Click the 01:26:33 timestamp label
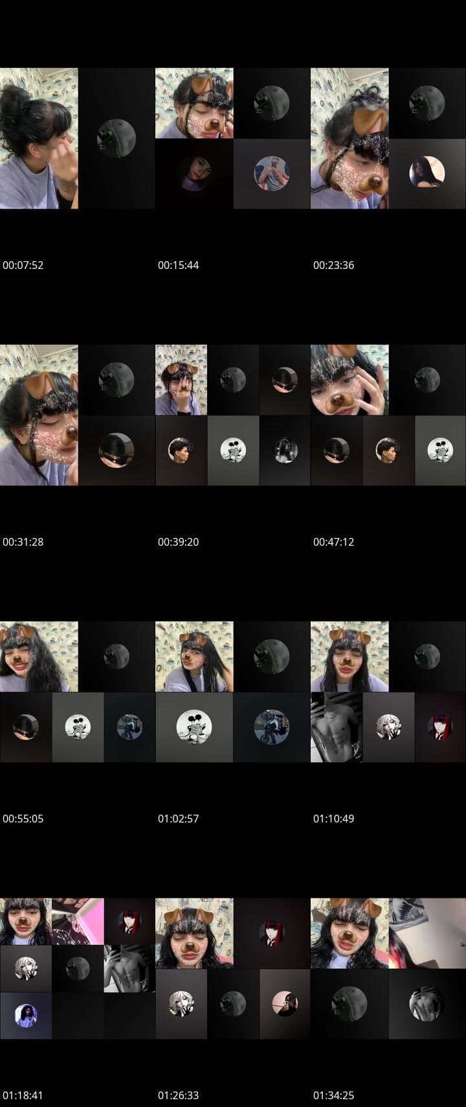The width and height of the screenshot is (466, 1107). tap(178, 1095)
